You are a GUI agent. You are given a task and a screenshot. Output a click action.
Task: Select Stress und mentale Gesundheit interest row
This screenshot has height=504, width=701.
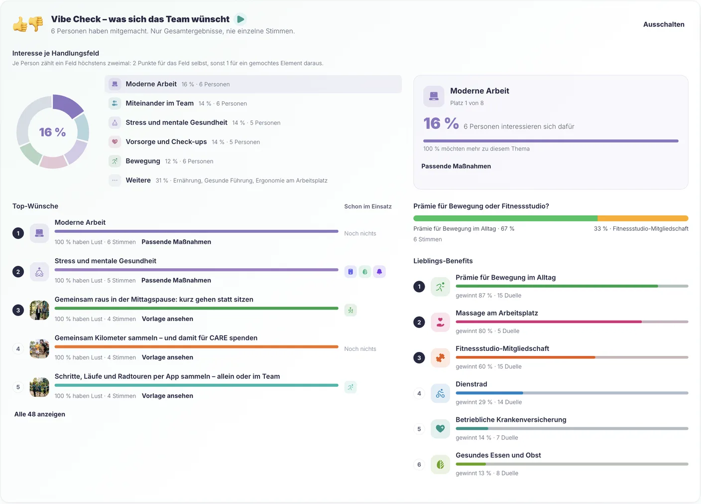253,123
